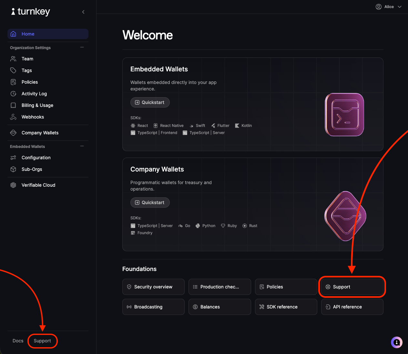Click the Python SDK icon
The height and width of the screenshot is (354, 408).
pyautogui.click(x=198, y=226)
